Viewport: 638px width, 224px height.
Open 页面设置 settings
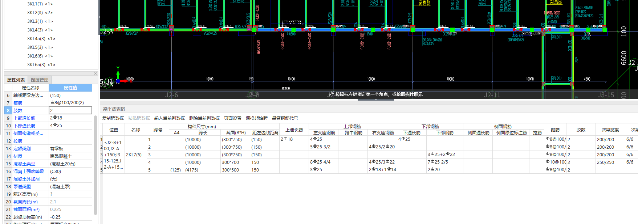pos(233,118)
